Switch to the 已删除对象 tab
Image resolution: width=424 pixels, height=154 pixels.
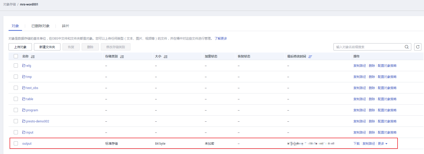tap(40, 26)
